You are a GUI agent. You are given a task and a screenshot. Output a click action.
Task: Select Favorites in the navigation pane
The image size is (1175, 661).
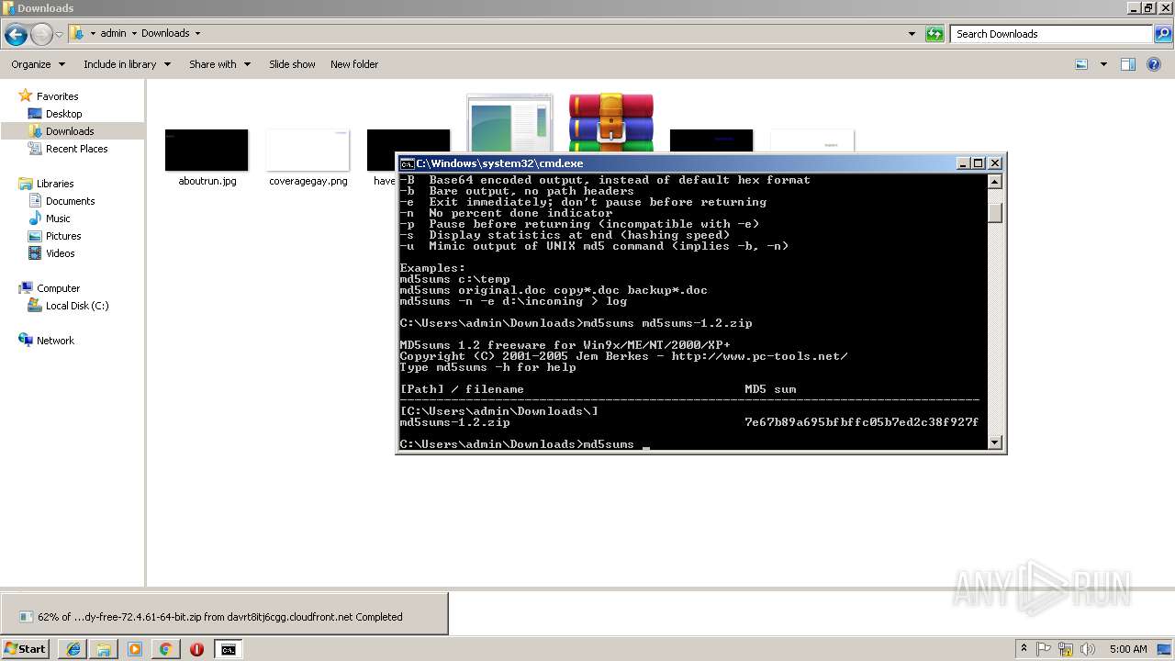click(x=49, y=96)
